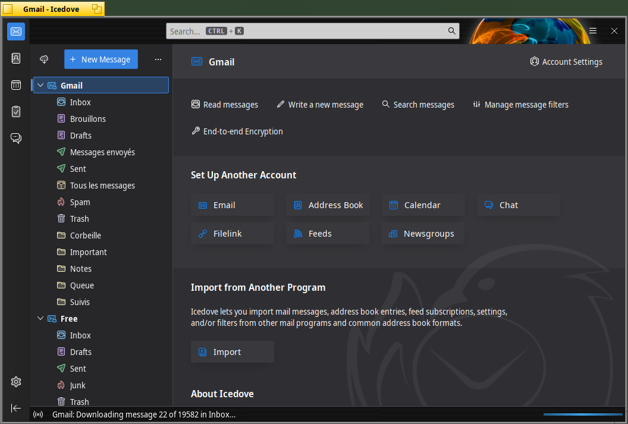This screenshot has height=424, width=628.
Task: Click the Gmail envelope header icon
Action: click(x=197, y=61)
